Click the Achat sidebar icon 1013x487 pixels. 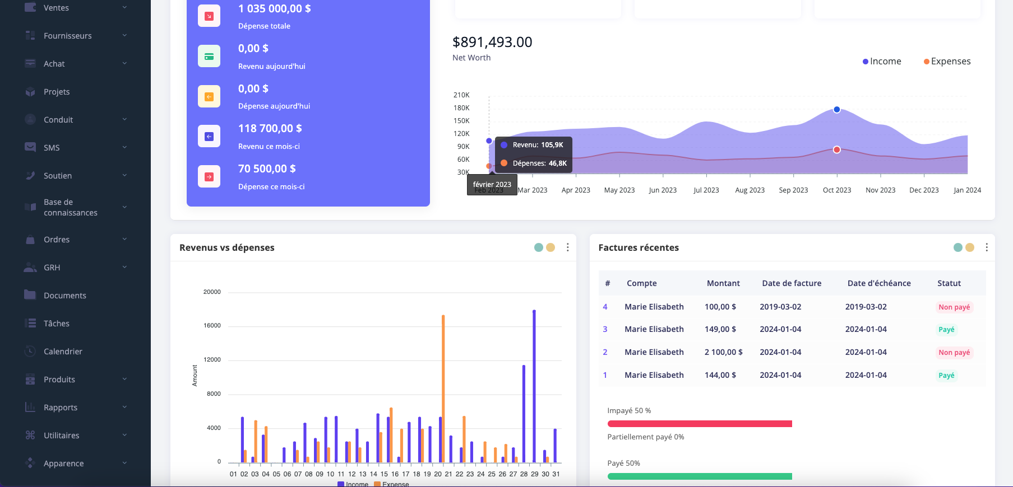tap(30, 63)
